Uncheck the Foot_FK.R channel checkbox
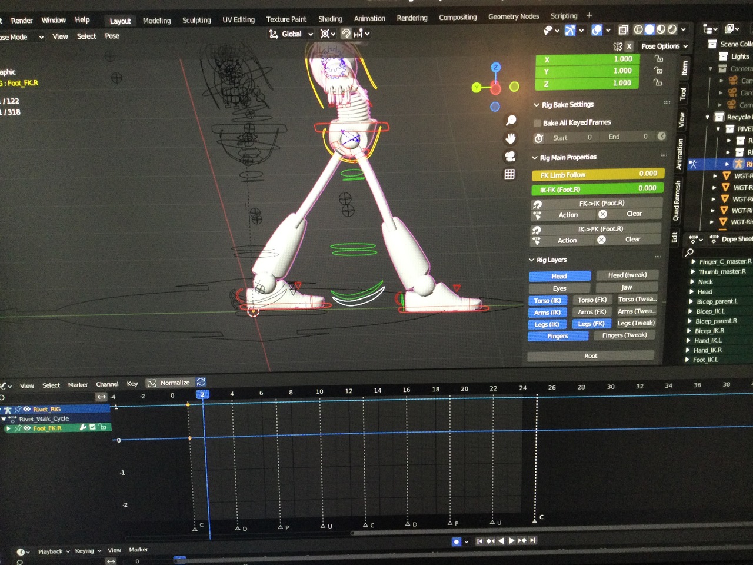The image size is (753, 565). click(92, 427)
